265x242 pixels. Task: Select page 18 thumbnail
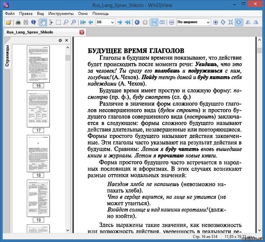click(x=38, y=153)
